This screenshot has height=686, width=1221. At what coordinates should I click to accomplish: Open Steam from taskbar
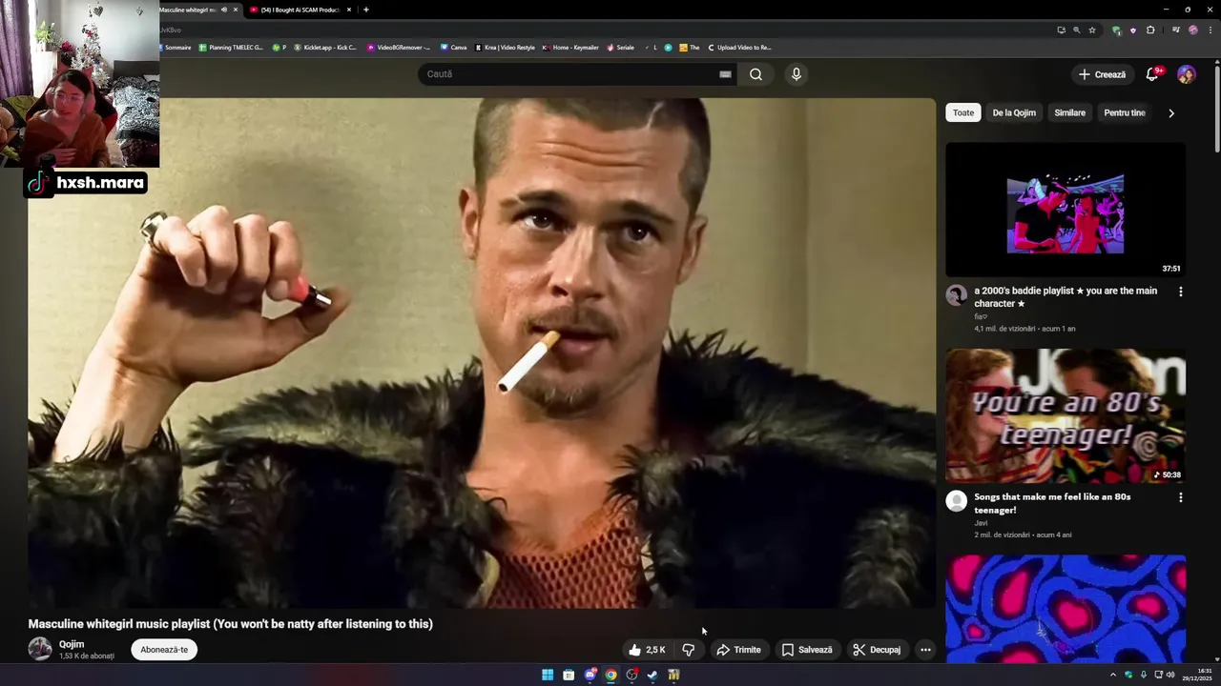coord(652,675)
